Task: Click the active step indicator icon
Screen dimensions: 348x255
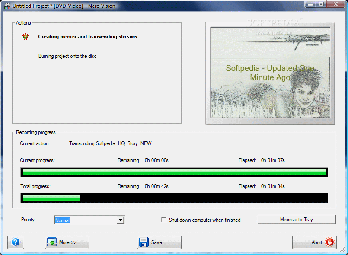Action: [x=26, y=37]
